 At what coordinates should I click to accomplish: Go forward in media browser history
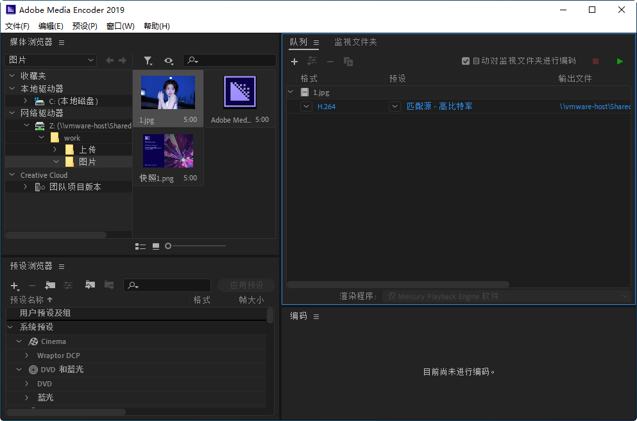click(123, 60)
